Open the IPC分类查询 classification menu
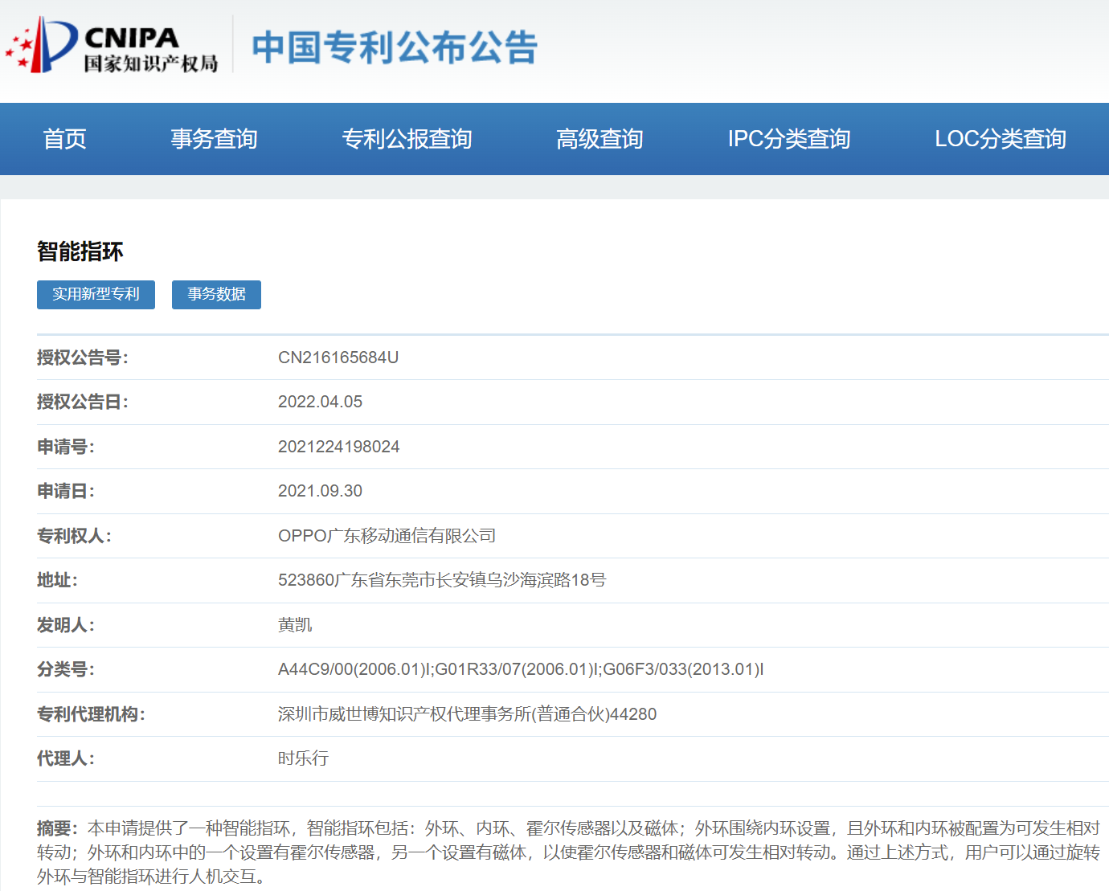 coord(789,139)
